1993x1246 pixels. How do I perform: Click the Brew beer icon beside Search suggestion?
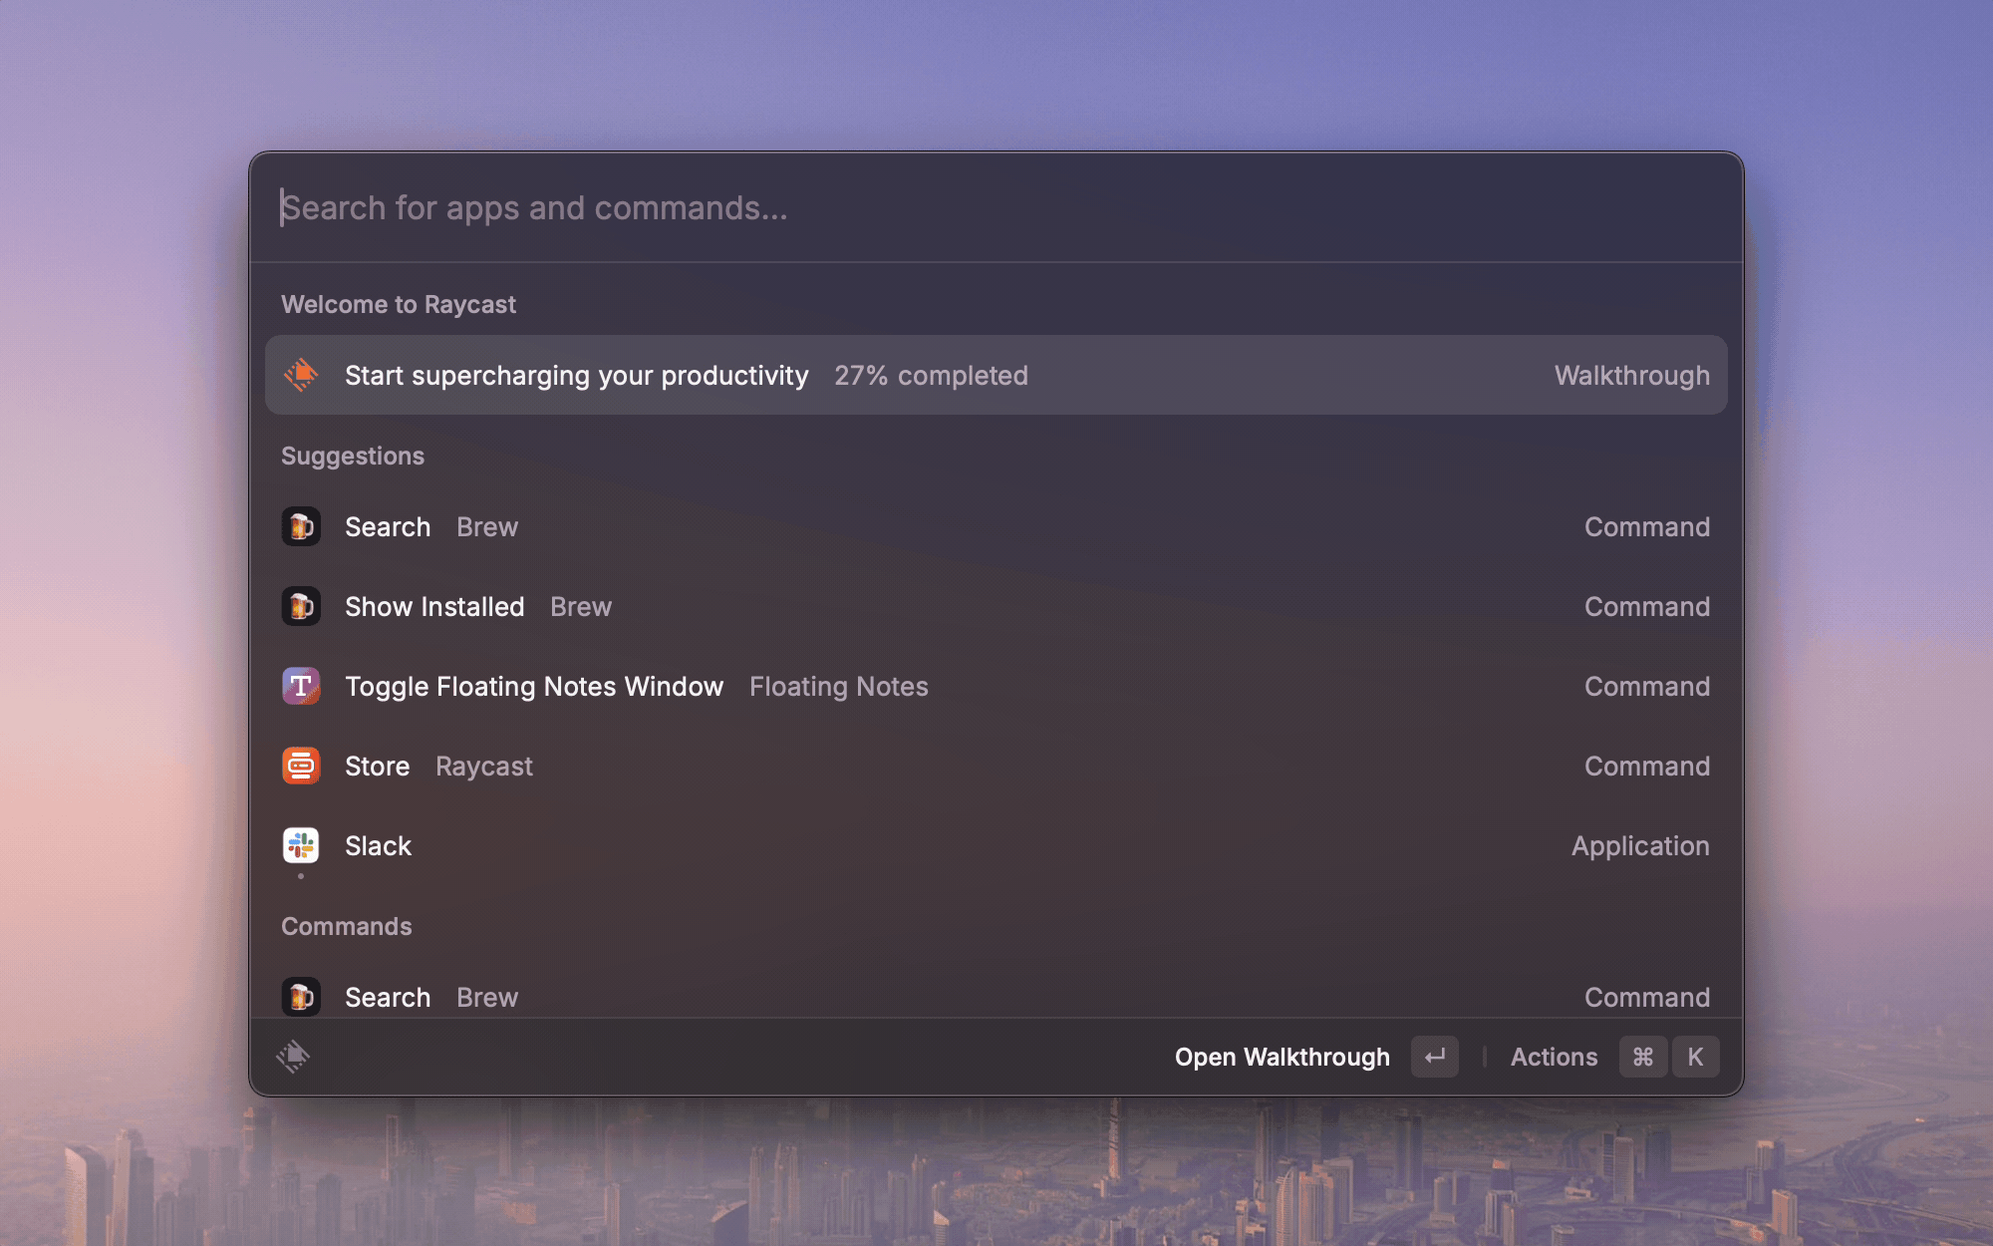tap(301, 526)
